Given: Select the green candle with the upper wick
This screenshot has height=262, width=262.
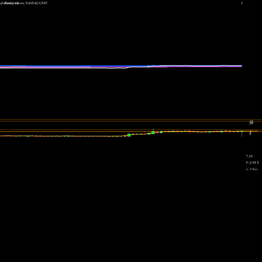Looking at the screenshot, I should coord(153,133).
